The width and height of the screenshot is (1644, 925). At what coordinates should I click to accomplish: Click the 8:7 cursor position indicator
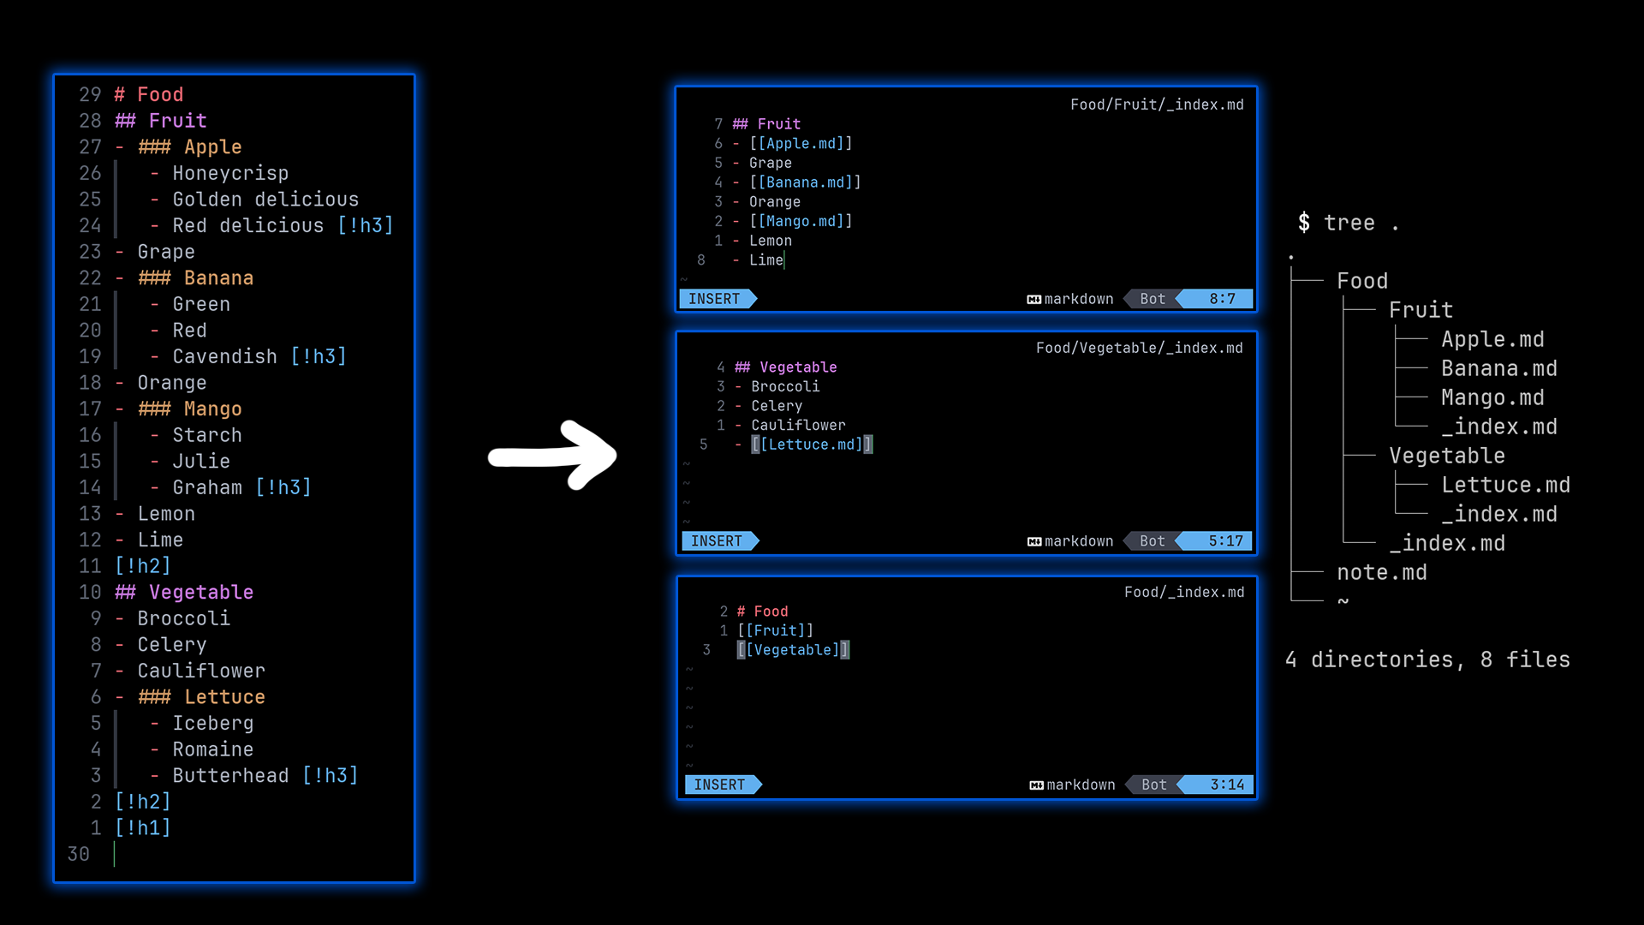point(1222,299)
